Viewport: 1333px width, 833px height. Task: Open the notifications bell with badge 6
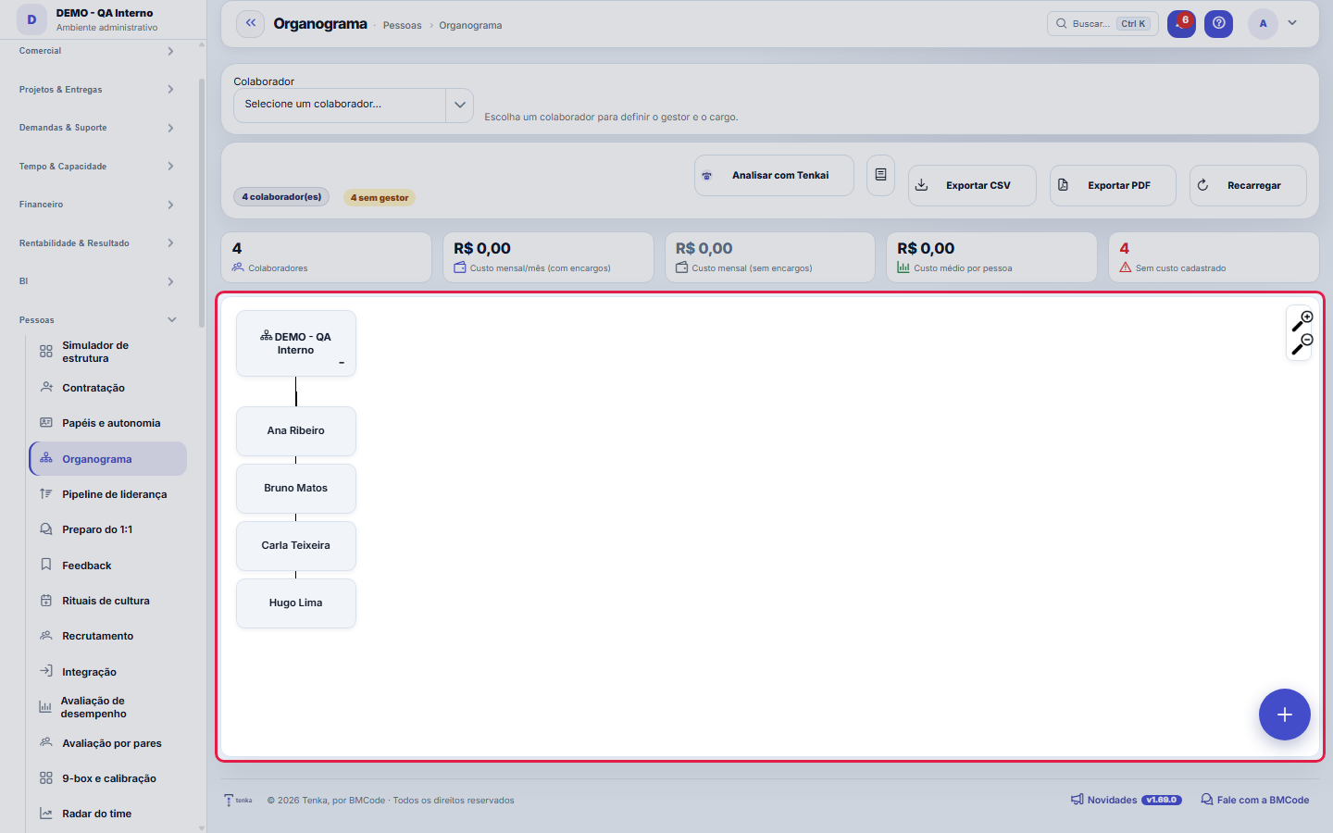pos(1181,24)
